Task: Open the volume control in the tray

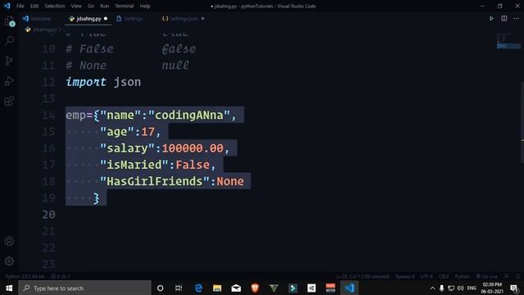Action: coord(460,288)
